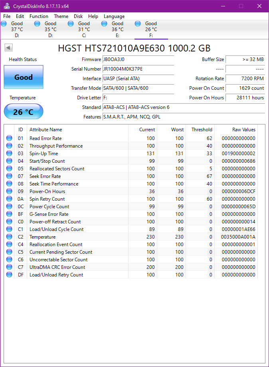
Task: Click the Drive Letter field F:
Action: (x=138, y=98)
